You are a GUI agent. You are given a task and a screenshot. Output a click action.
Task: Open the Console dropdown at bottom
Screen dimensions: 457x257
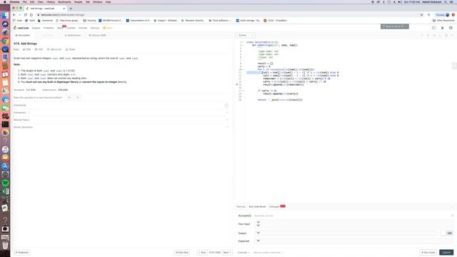point(243,253)
